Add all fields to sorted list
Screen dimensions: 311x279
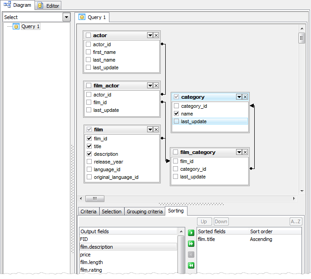pyautogui.click(x=191, y=244)
